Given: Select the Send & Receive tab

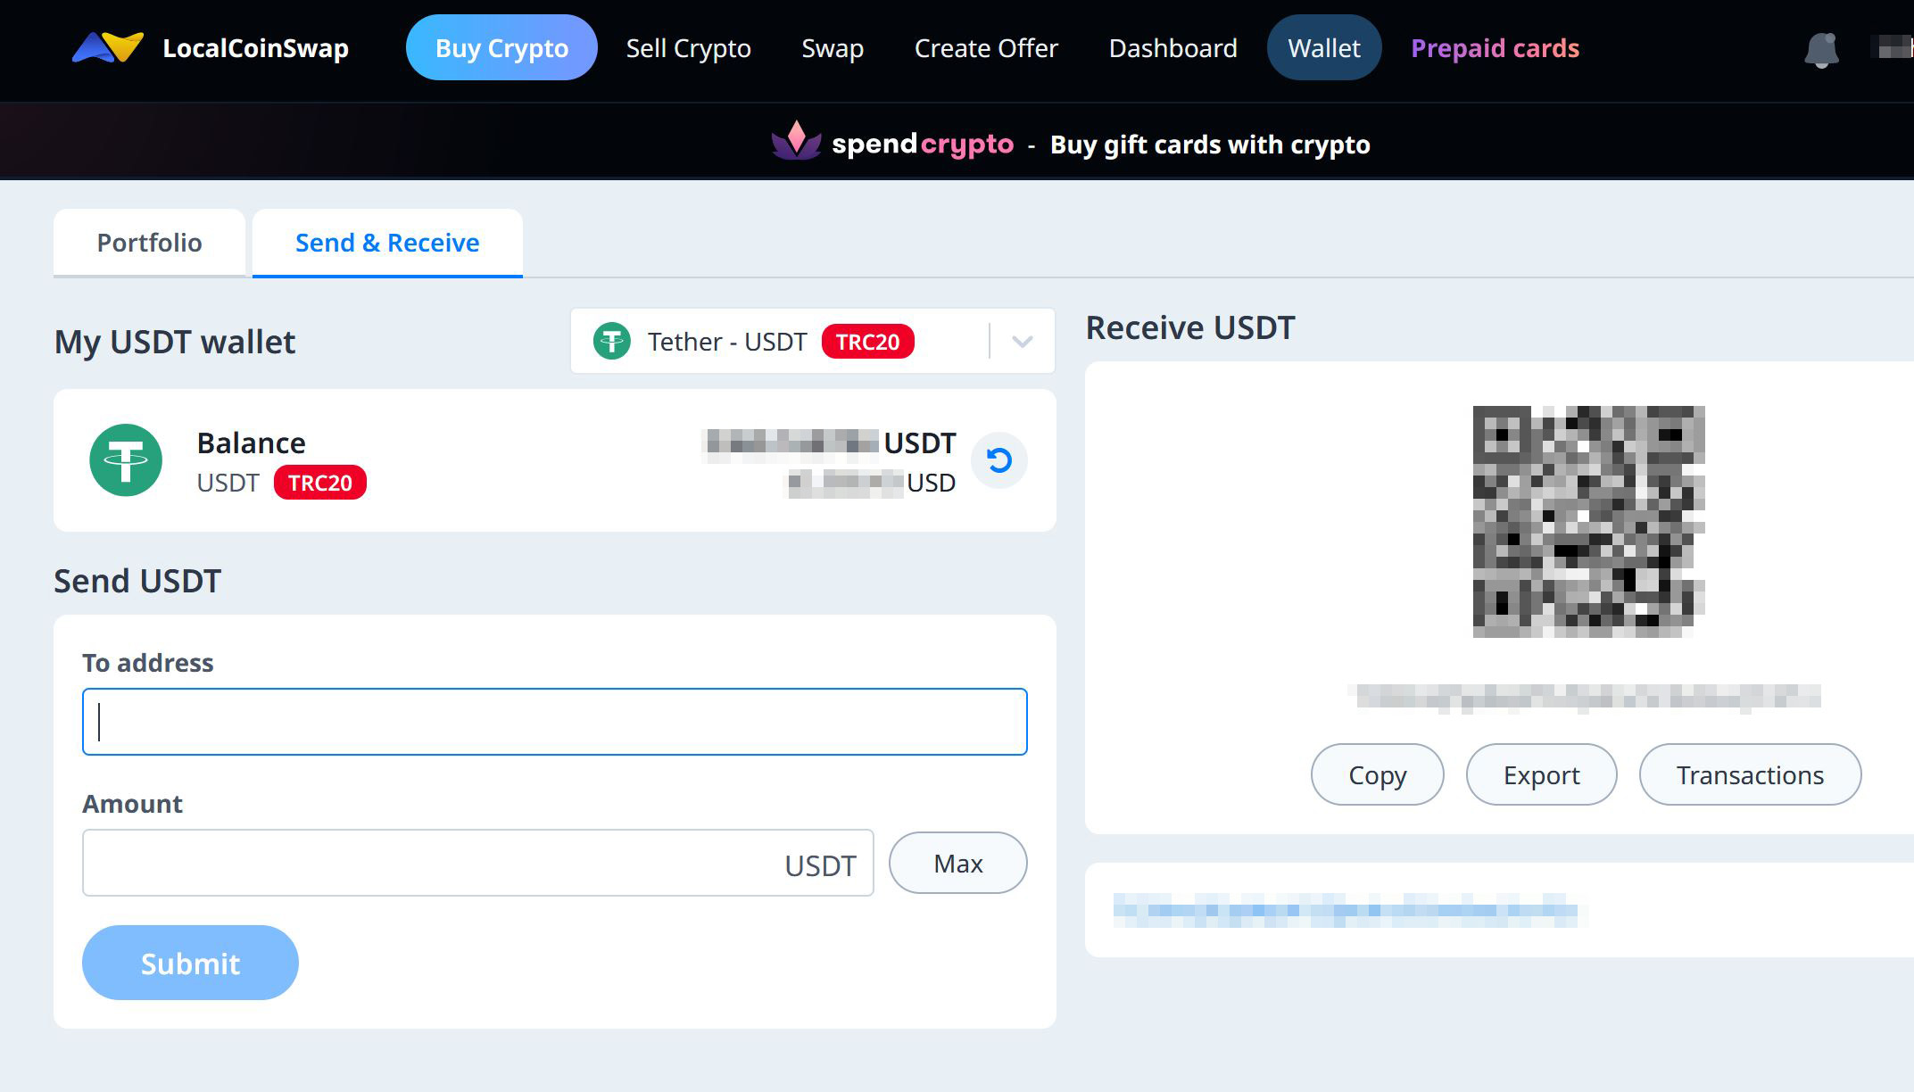Looking at the screenshot, I should [387, 243].
